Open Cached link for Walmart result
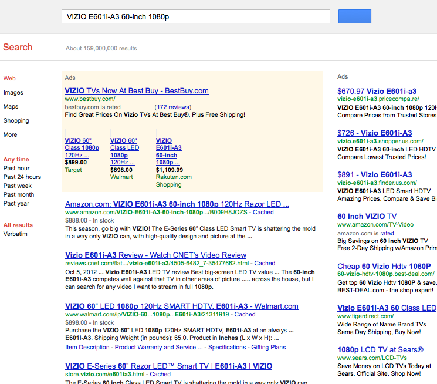This screenshot has height=384, width=437. click(x=245, y=314)
